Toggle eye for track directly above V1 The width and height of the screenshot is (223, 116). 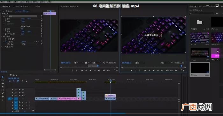coord(23,96)
